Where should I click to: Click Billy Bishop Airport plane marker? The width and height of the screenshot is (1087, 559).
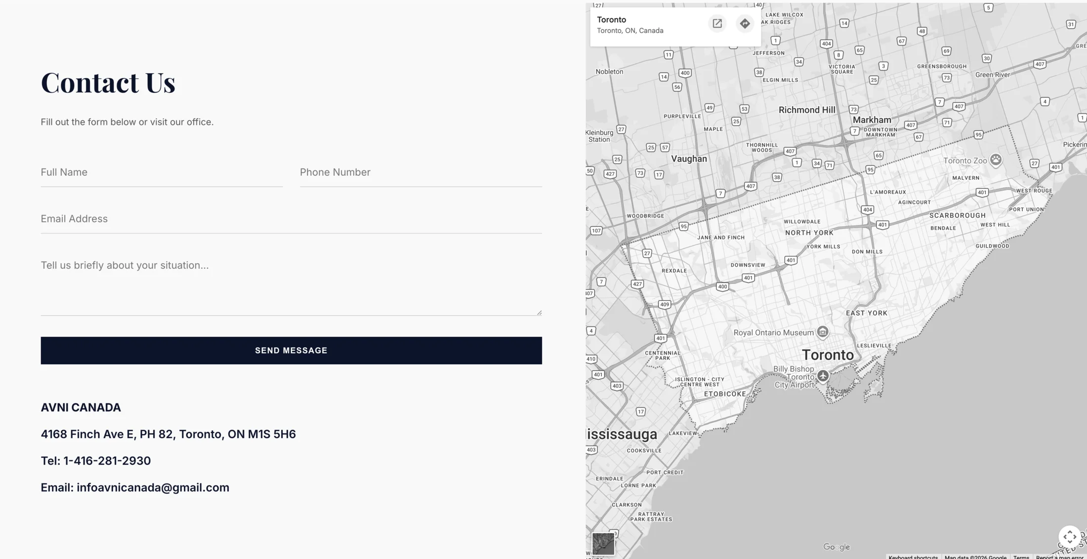pyautogui.click(x=823, y=376)
